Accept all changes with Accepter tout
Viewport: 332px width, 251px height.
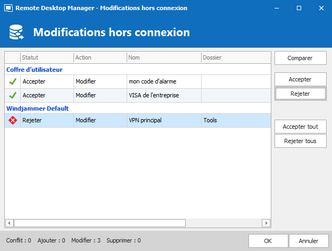[x=300, y=127]
